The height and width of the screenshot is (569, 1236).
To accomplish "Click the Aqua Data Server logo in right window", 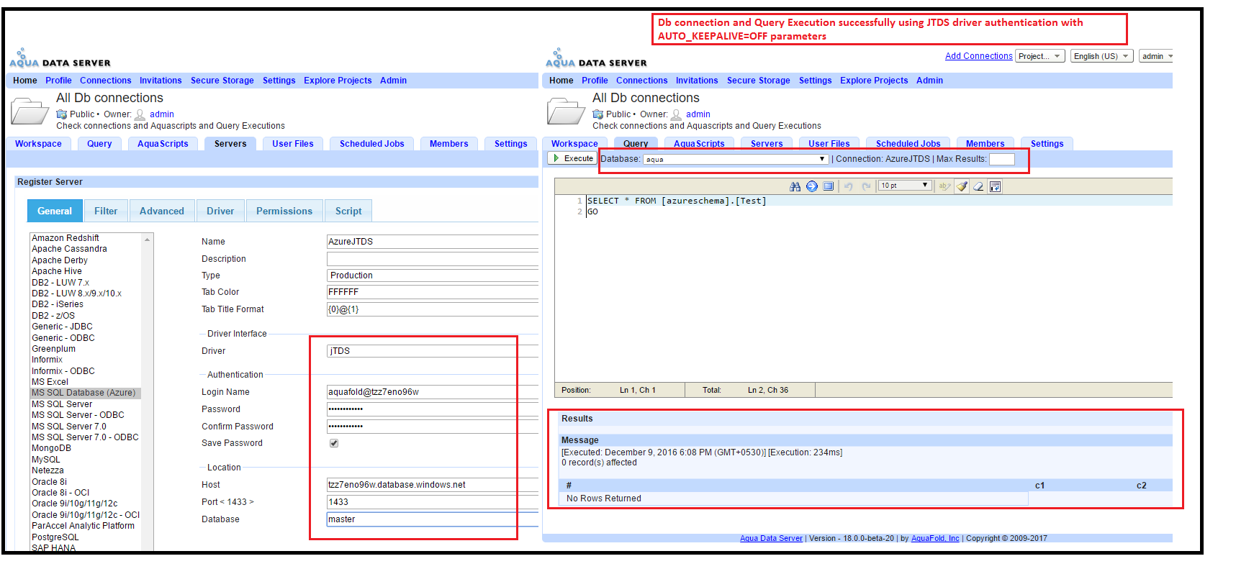I will (597, 58).
